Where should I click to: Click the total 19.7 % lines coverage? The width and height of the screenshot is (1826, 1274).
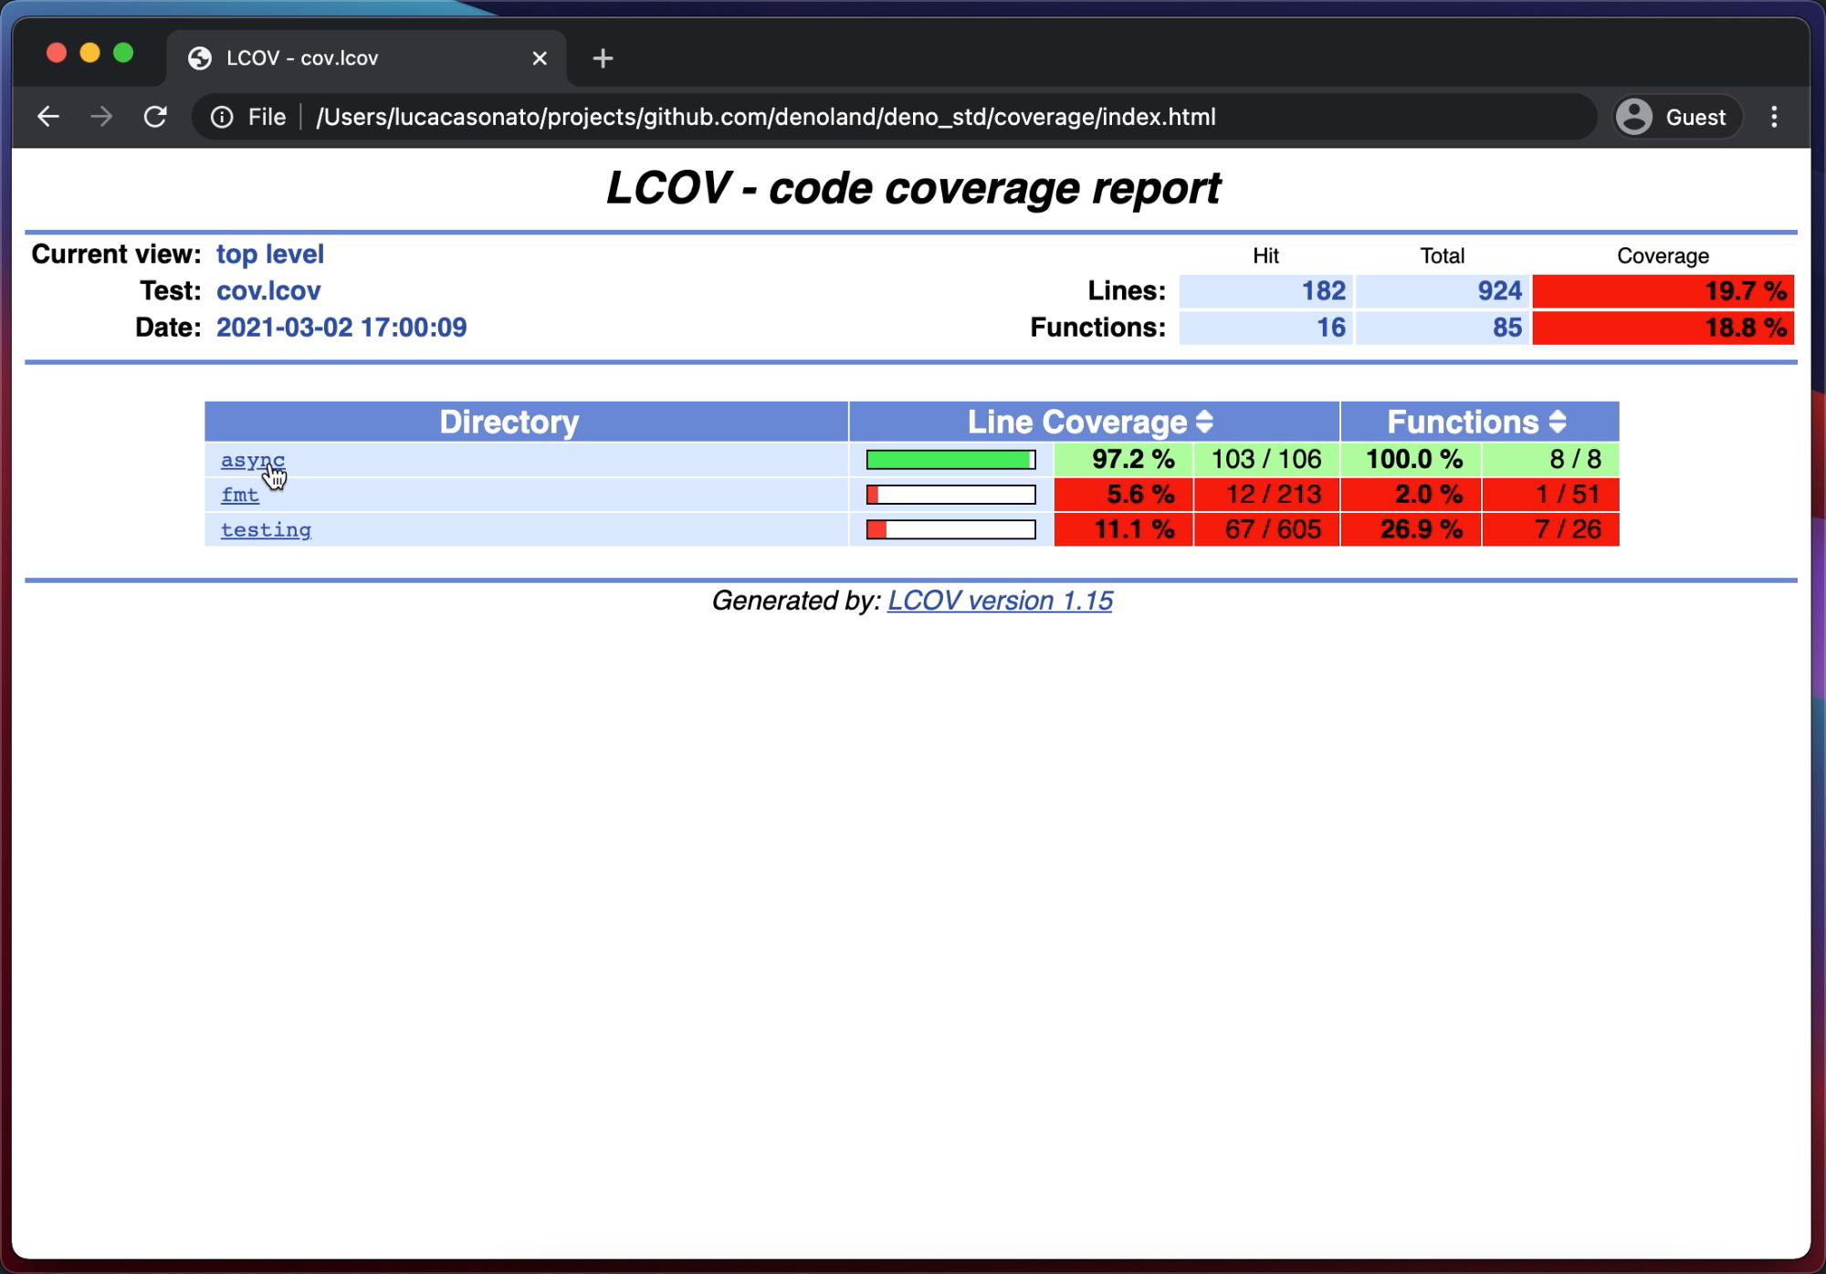click(x=1663, y=291)
